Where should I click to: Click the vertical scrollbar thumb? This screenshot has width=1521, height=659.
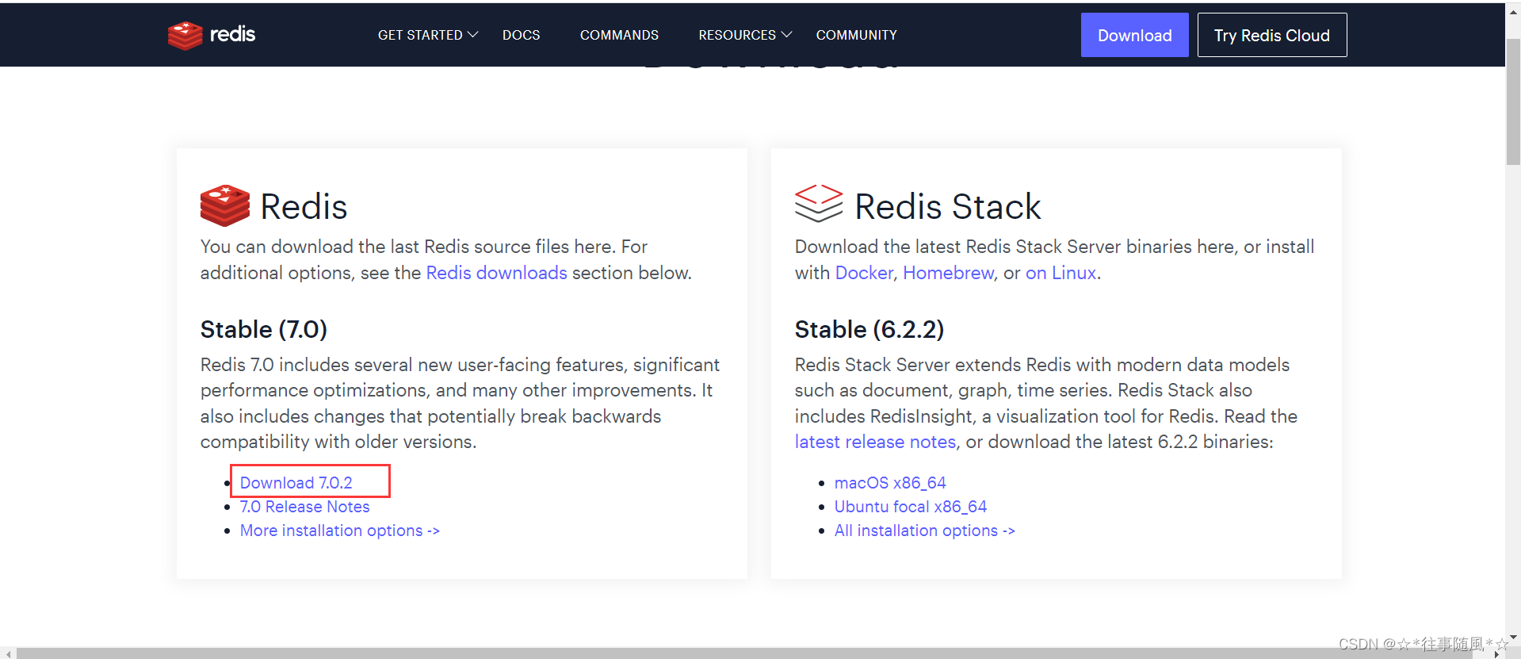1513,101
